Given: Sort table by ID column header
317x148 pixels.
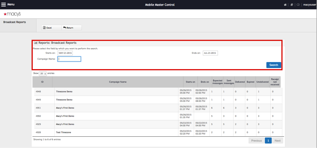Looking at the screenshot, I should (42, 82).
